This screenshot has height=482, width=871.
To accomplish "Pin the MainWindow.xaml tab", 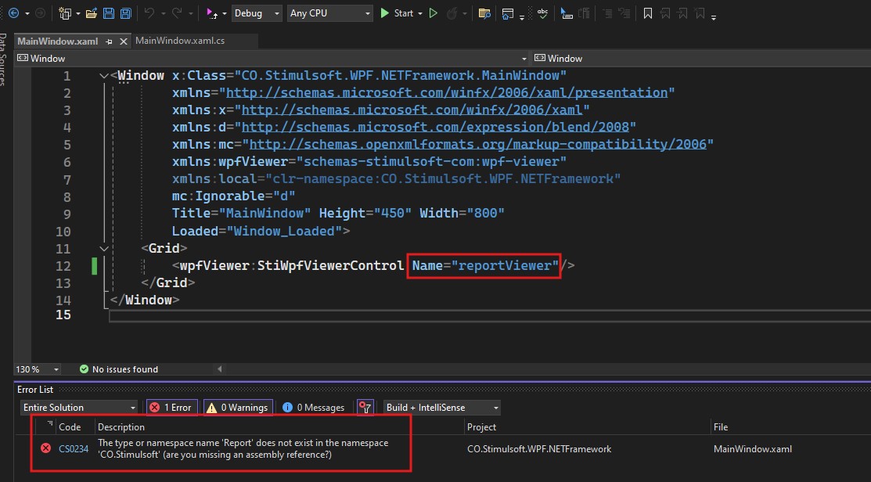I will (109, 41).
